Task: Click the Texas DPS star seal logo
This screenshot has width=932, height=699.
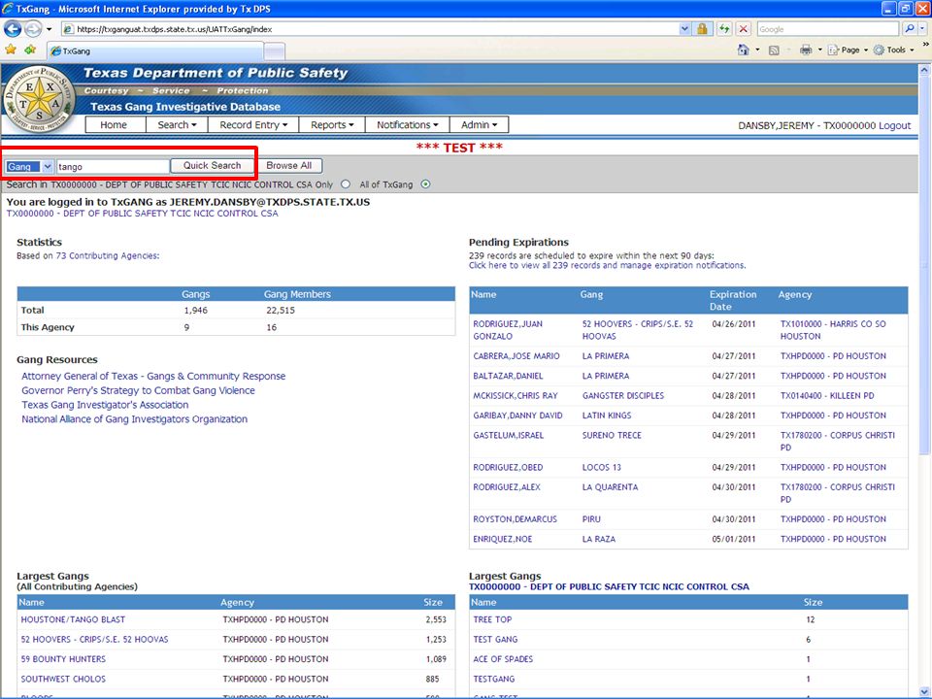Action: [x=40, y=99]
